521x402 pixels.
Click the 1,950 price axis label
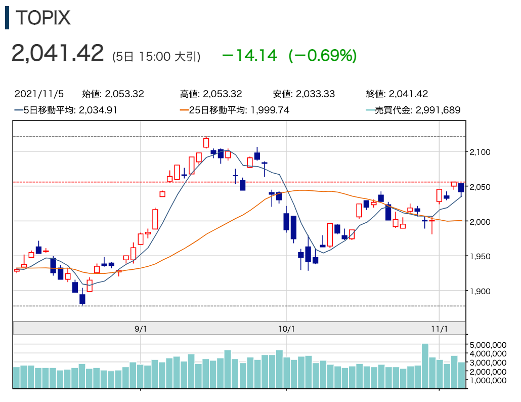(480, 256)
